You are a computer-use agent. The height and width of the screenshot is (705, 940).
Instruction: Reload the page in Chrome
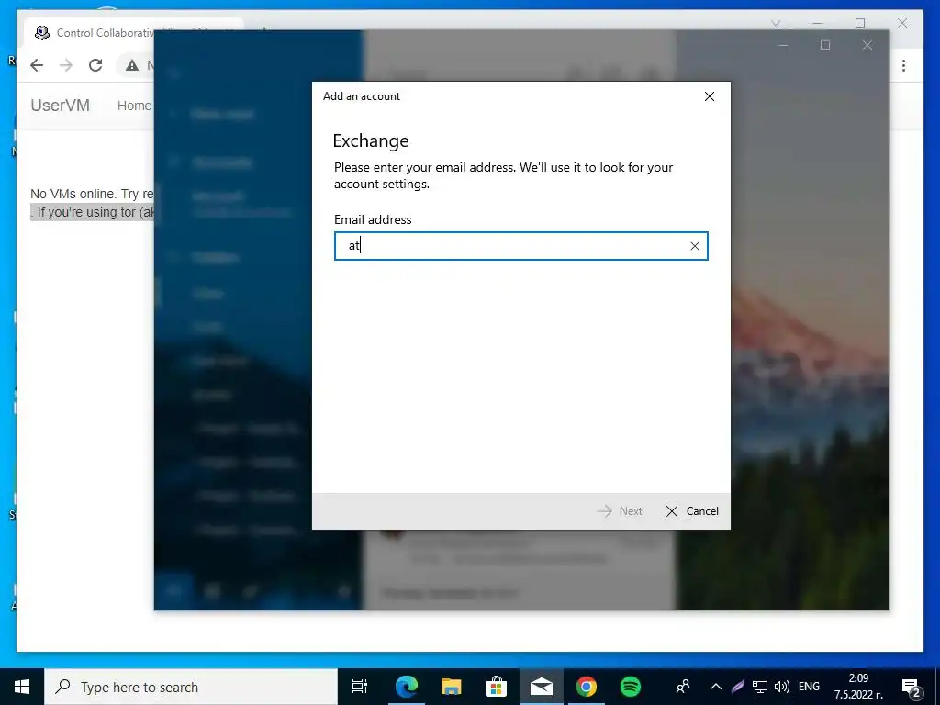click(95, 65)
